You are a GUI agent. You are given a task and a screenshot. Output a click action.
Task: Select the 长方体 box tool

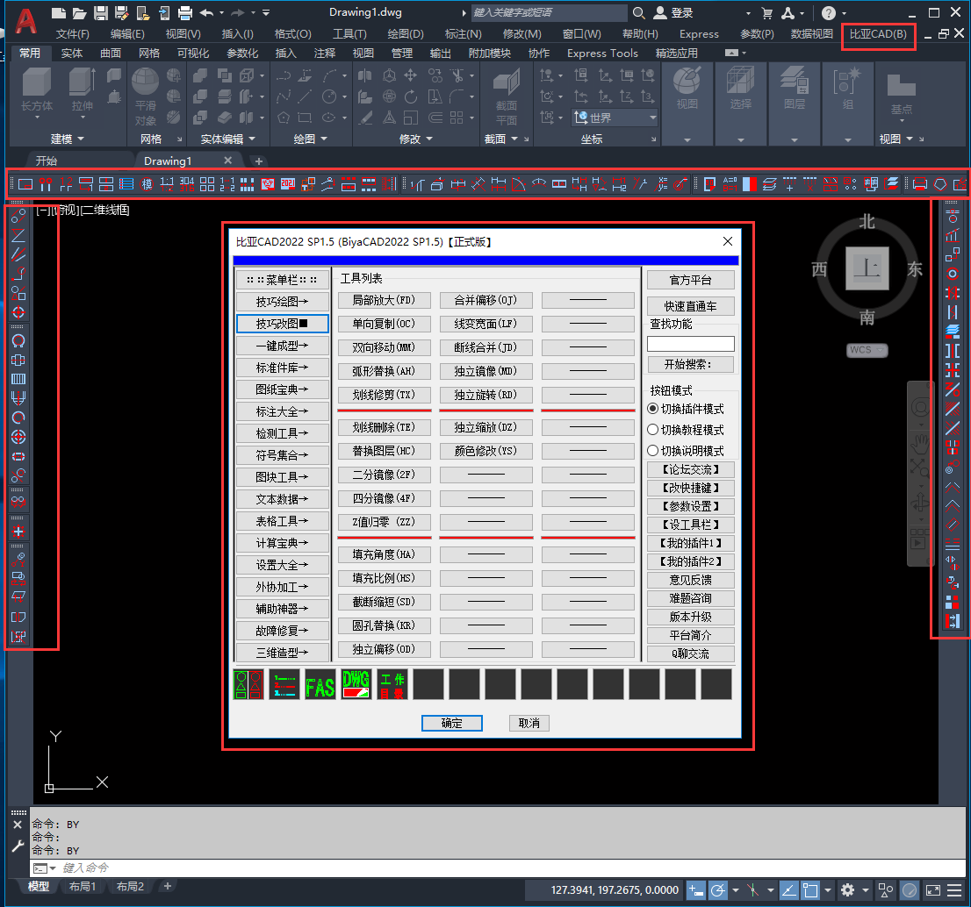(37, 90)
